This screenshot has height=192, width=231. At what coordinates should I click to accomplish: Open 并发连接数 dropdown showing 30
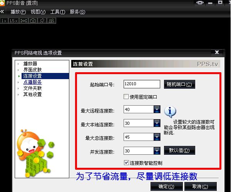[x=157, y=151]
